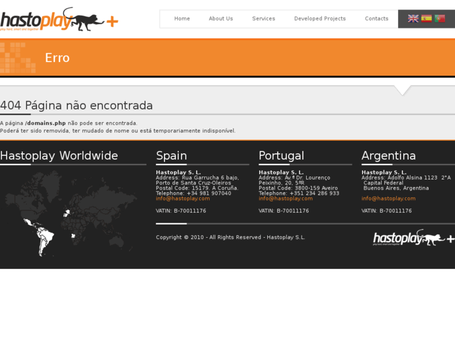
Task: Select 'Postal Code: 3800-159 Aveiro' text
Action: point(298,188)
